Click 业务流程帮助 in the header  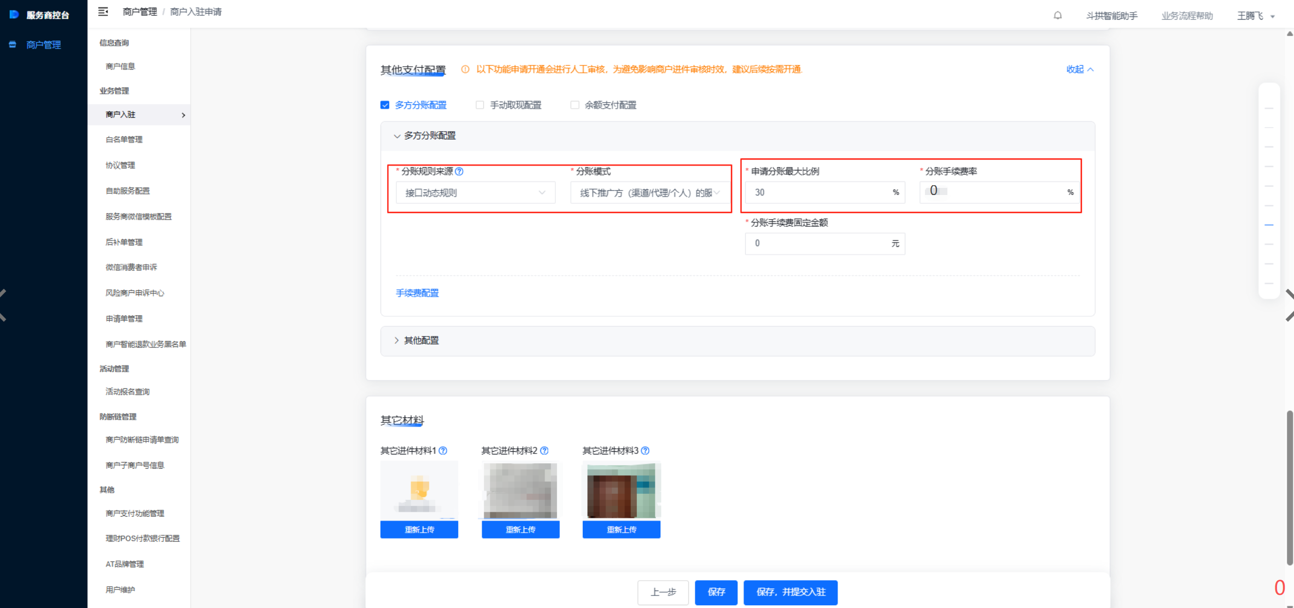point(1187,16)
